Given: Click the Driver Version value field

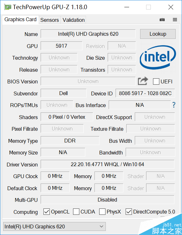Looking at the screenshot, I should click(107, 164).
